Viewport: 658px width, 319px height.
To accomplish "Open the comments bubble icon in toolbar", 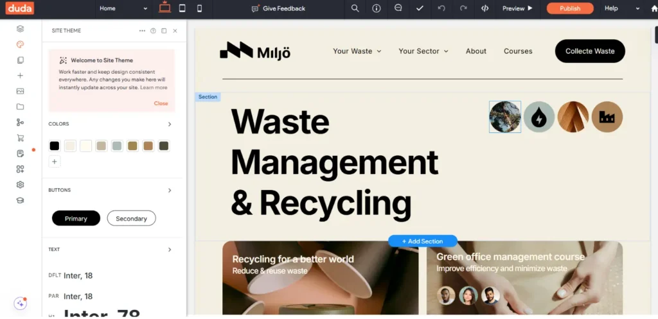I will tap(398, 8).
